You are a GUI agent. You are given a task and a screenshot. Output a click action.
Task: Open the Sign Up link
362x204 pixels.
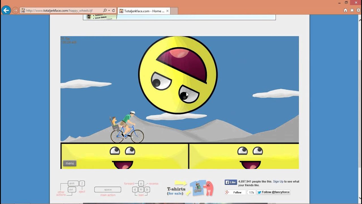[278, 182]
